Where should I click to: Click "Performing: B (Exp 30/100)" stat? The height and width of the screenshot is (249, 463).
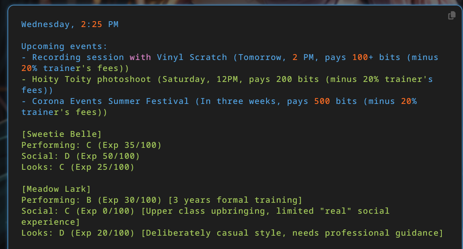point(91,200)
